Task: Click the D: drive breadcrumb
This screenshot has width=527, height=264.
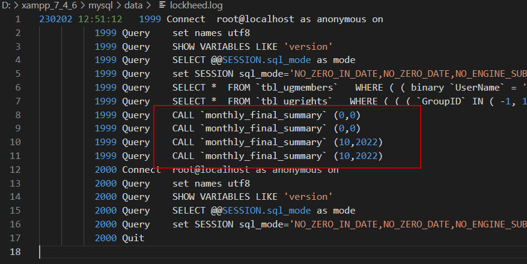Action: [5, 5]
